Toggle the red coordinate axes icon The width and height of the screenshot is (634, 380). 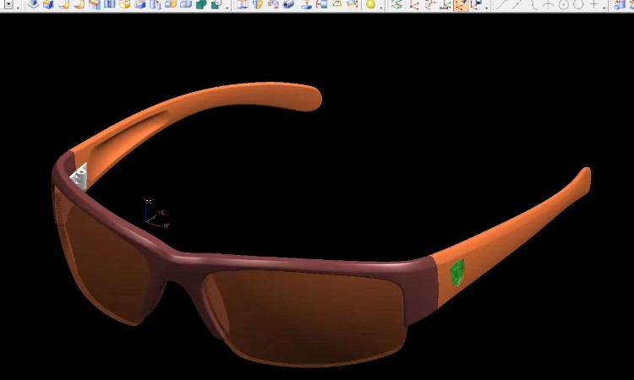point(414,4)
